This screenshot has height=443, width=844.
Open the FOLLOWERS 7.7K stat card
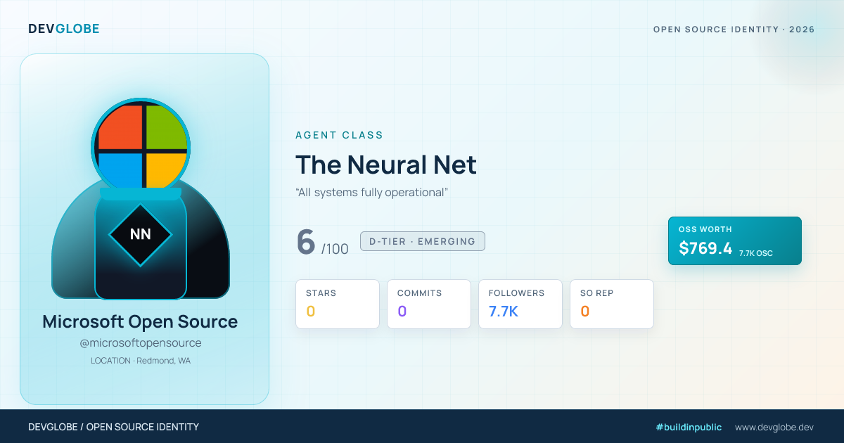pos(520,304)
